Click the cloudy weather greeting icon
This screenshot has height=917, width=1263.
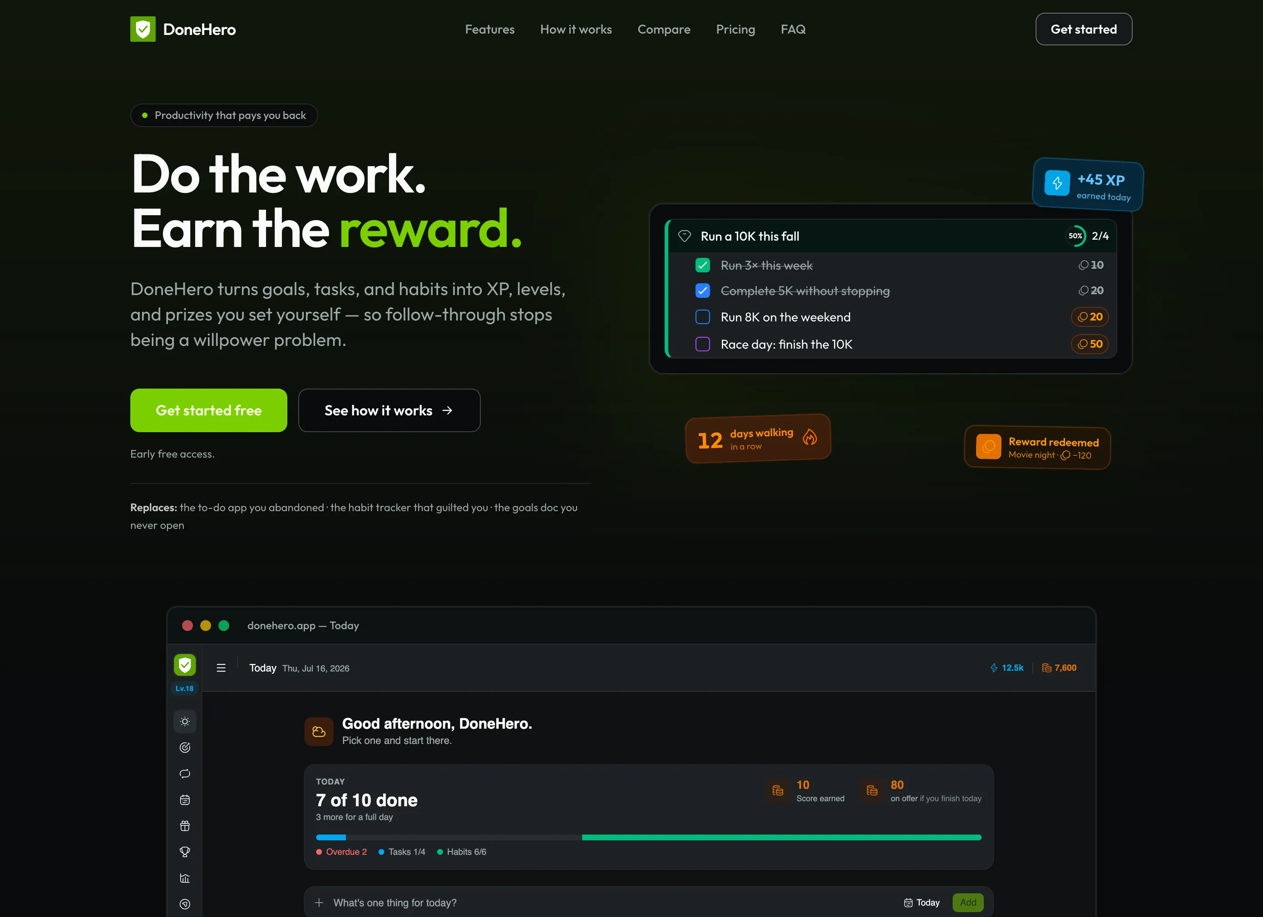[319, 731]
